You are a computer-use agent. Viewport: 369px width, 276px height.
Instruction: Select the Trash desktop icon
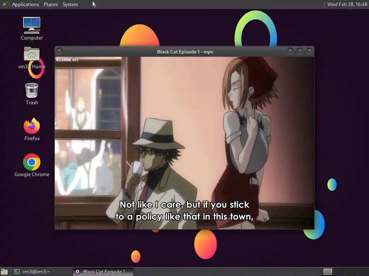click(32, 94)
